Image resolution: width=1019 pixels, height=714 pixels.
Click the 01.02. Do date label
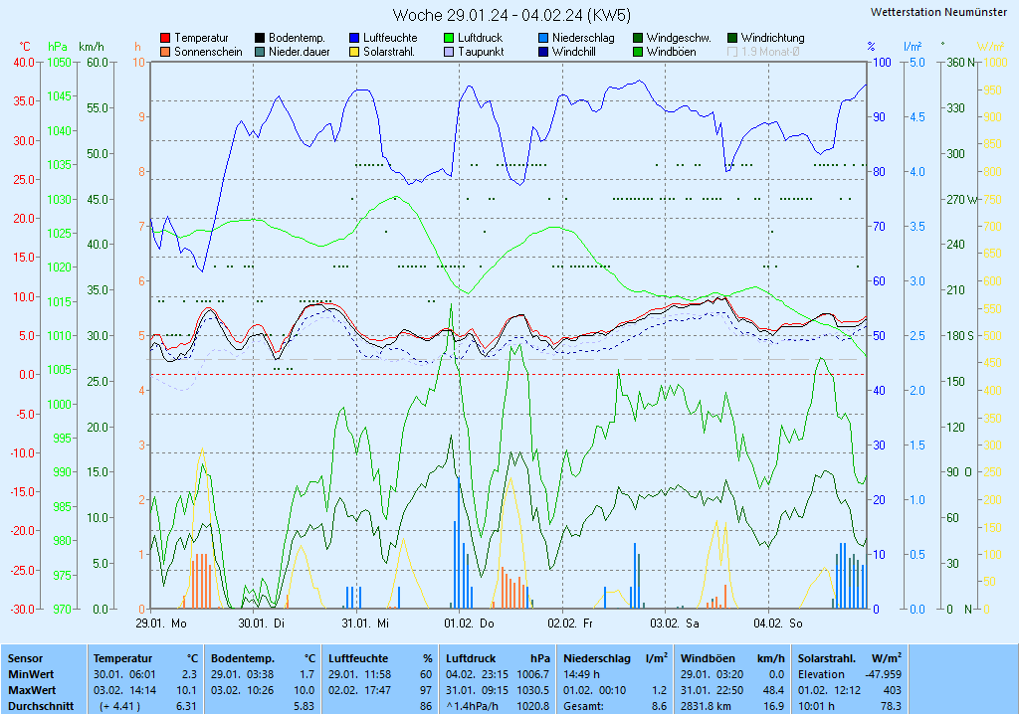point(469,624)
